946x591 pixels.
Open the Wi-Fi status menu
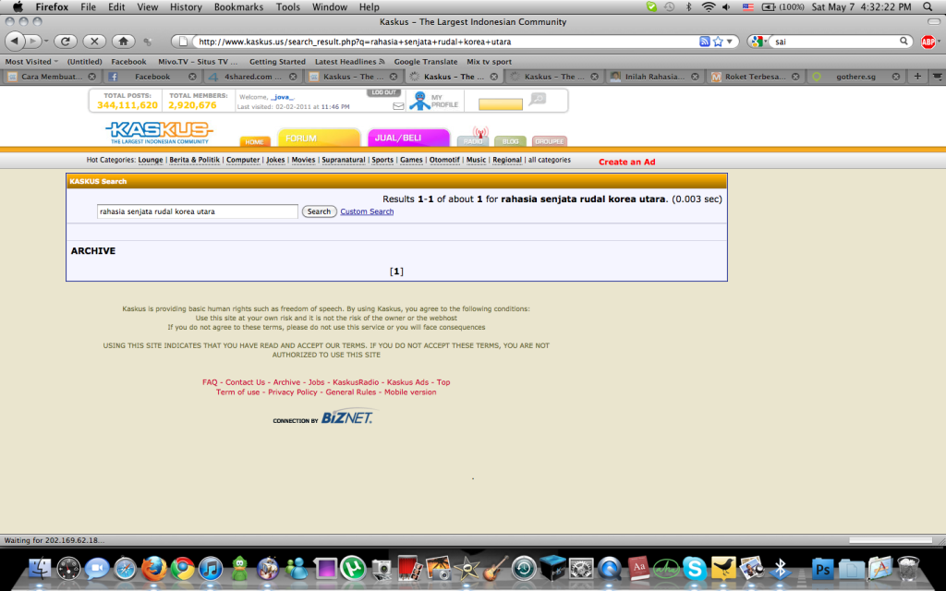[709, 7]
